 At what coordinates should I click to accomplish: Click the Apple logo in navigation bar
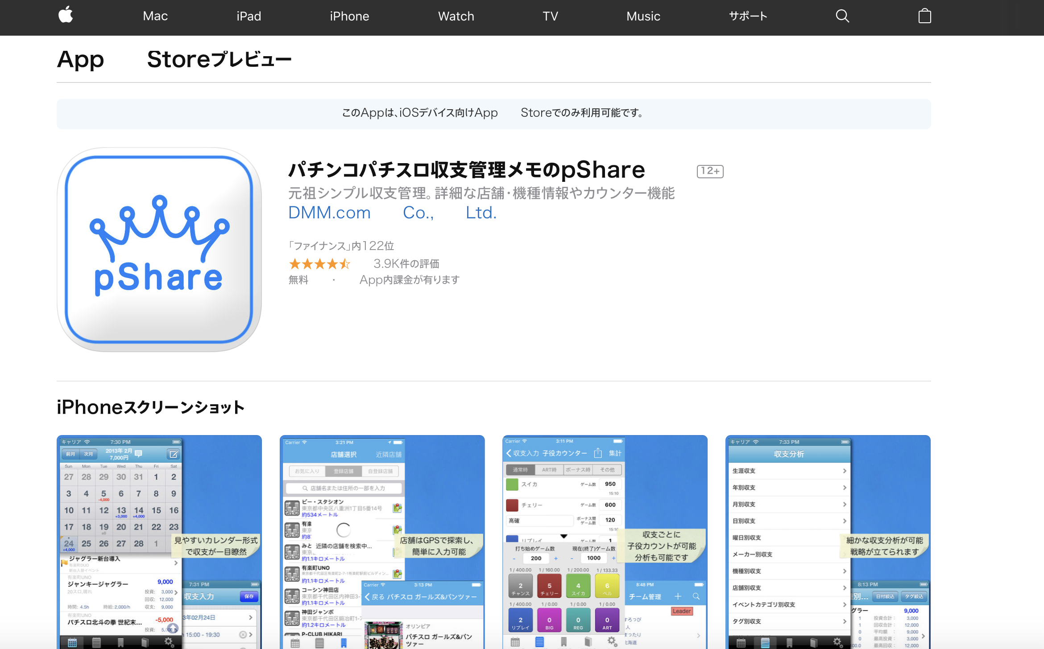tap(66, 15)
